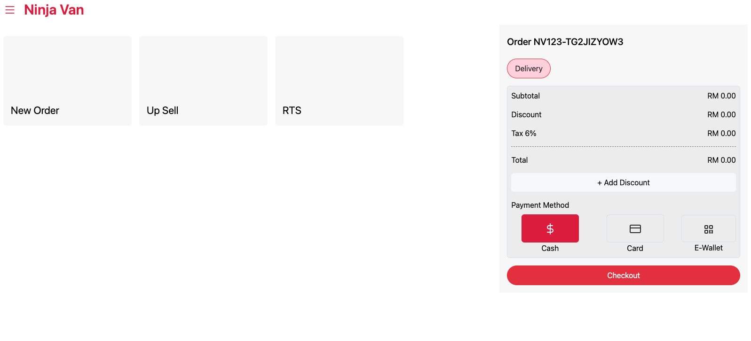The image size is (751, 341).
Task: Click the Order NV123-TG2JIZYOW3 heading
Action: pyautogui.click(x=565, y=42)
